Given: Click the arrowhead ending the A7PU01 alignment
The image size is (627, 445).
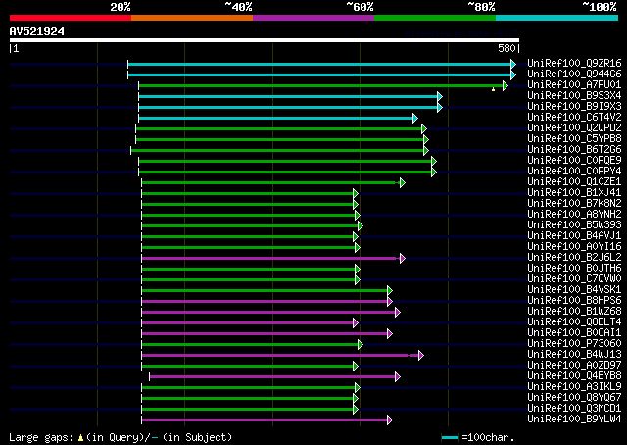Looking at the screenshot, I should 506,85.
